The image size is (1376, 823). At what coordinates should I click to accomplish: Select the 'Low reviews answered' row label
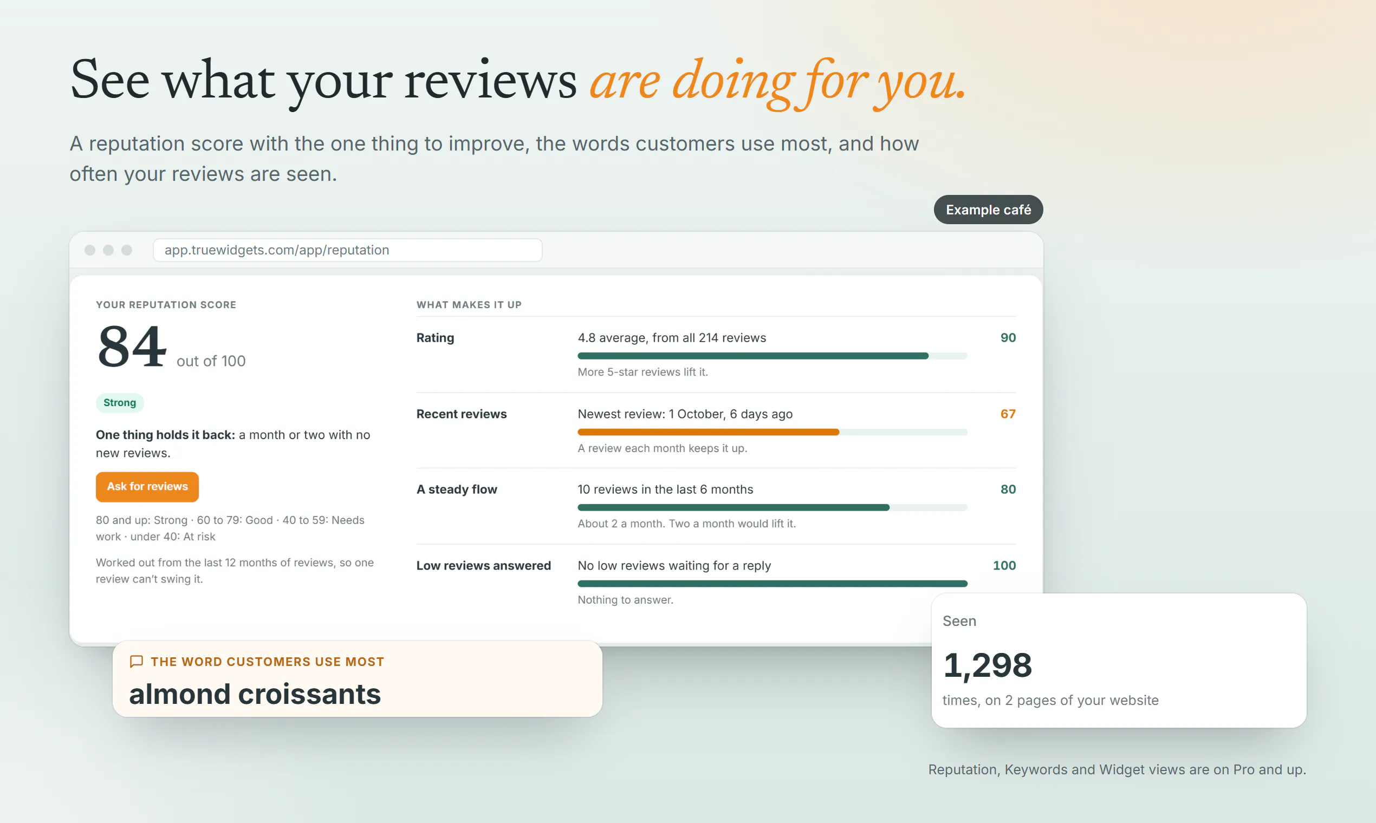pos(483,565)
